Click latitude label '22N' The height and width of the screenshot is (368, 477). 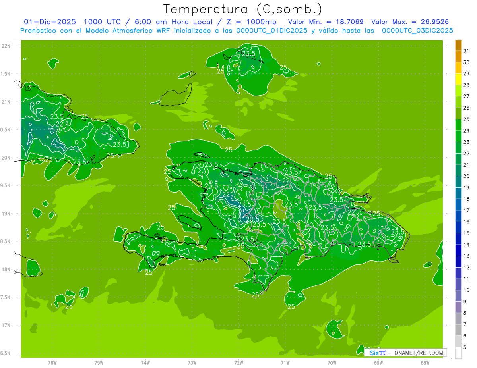pyautogui.click(x=6, y=46)
